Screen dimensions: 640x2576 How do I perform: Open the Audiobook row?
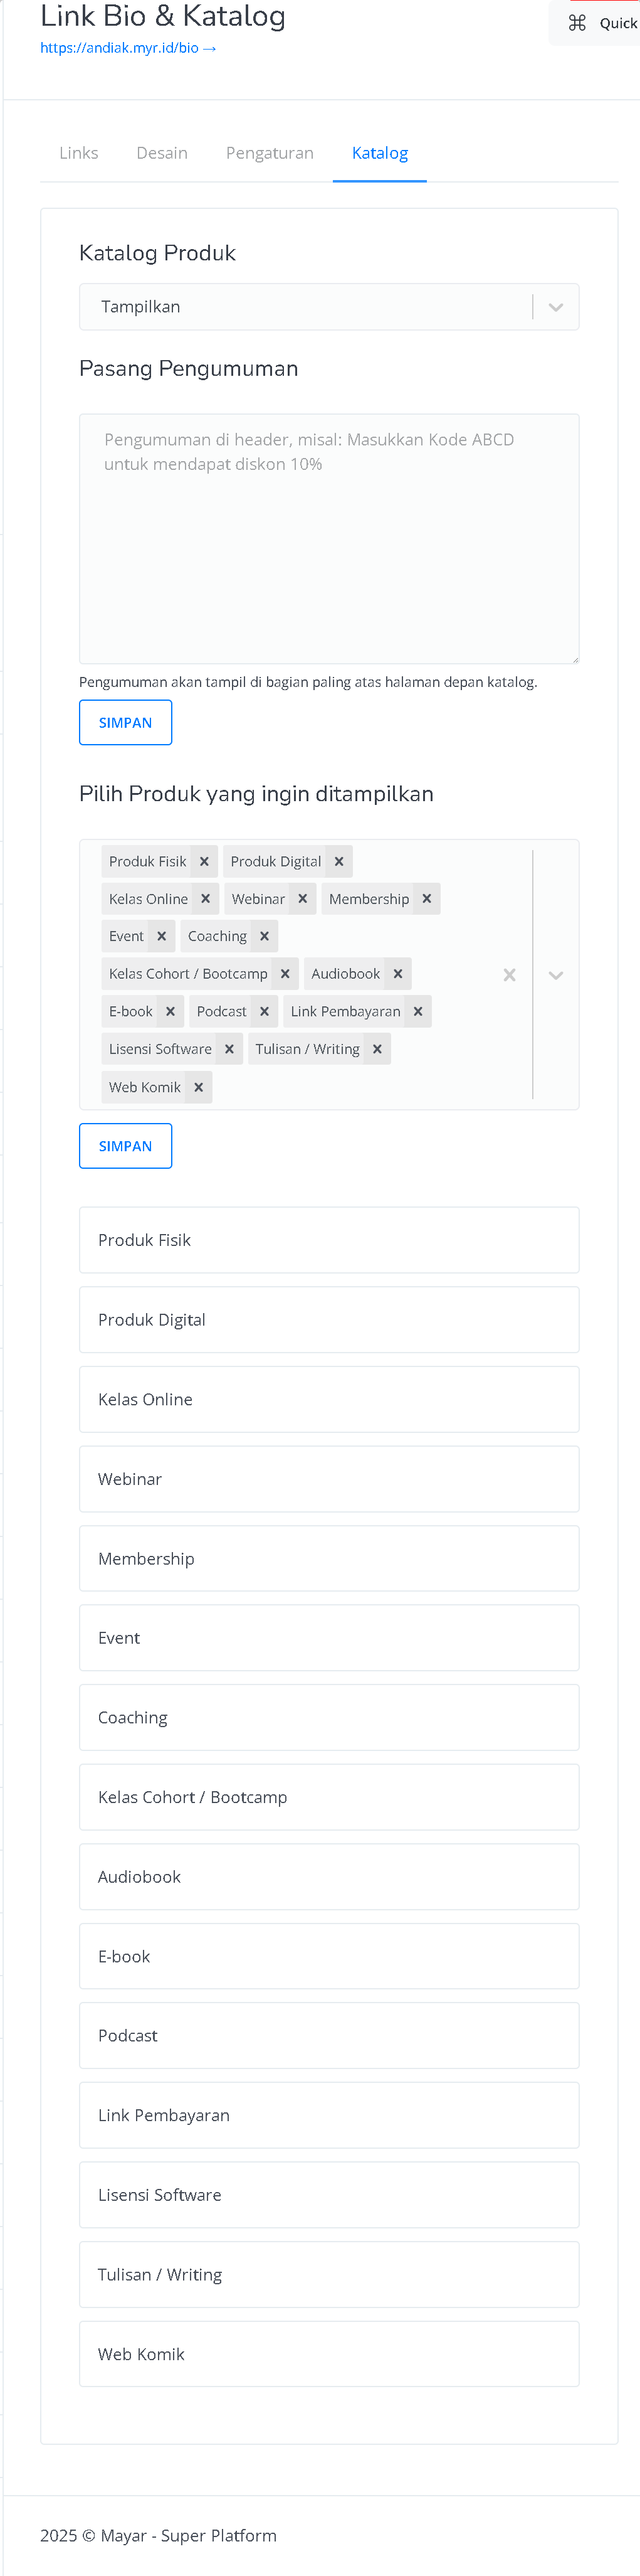[328, 1877]
